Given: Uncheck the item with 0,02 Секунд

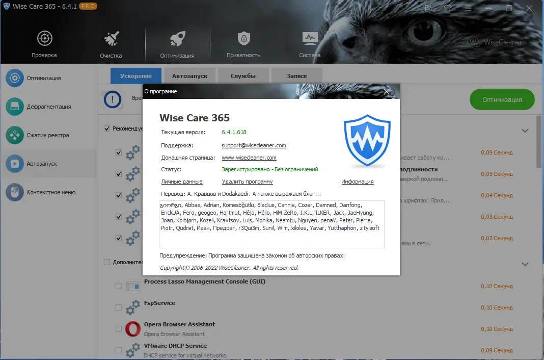Looking at the screenshot, I should pyautogui.click(x=119, y=238).
